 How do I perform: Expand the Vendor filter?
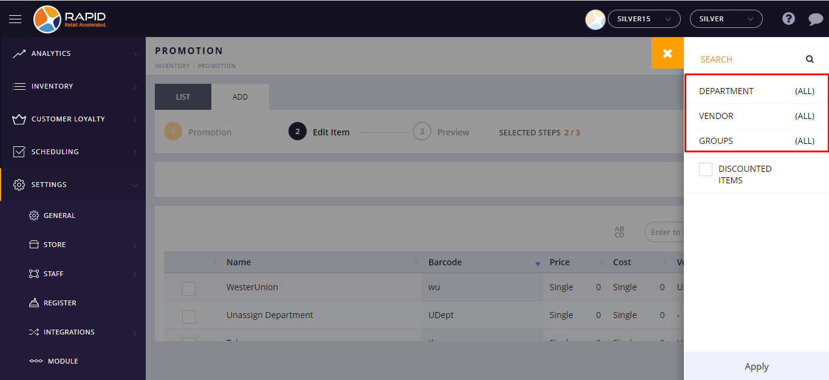coord(756,116)
